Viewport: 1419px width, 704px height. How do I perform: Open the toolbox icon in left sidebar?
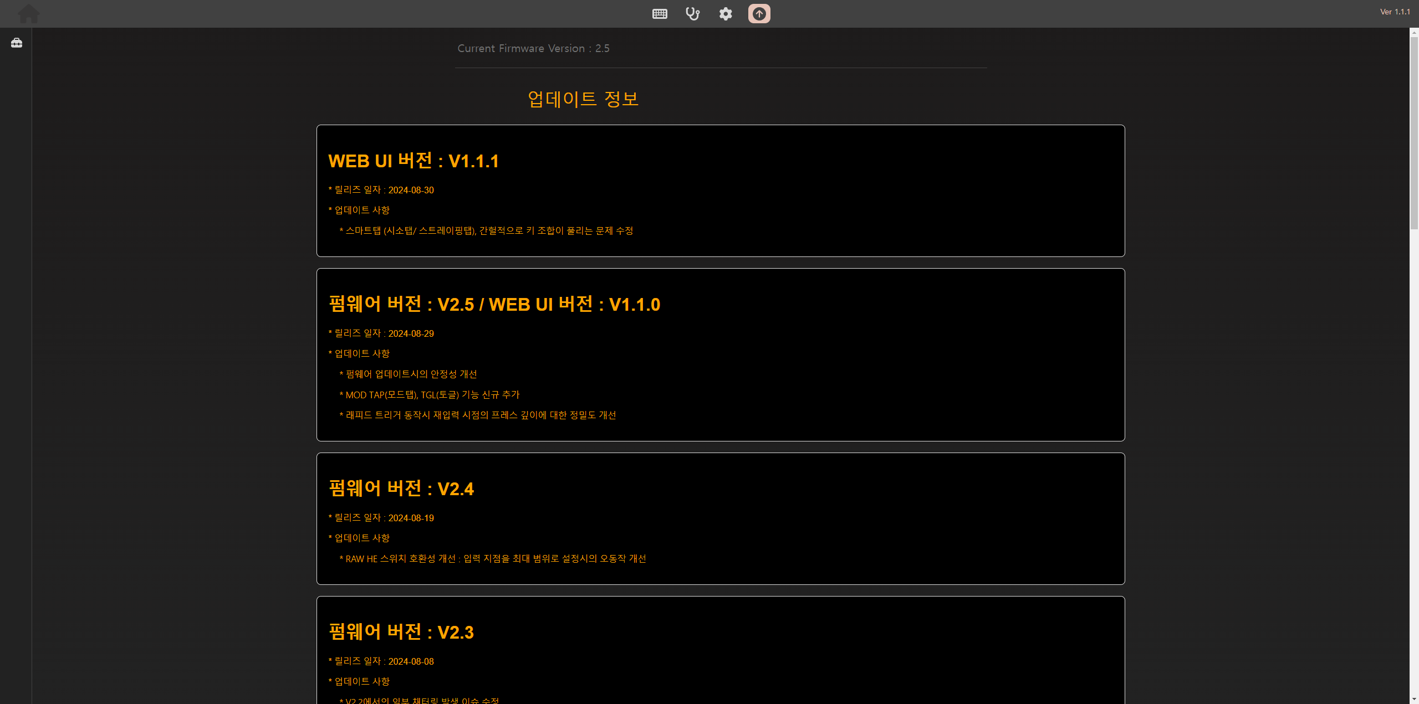click(x=17, y=43)
